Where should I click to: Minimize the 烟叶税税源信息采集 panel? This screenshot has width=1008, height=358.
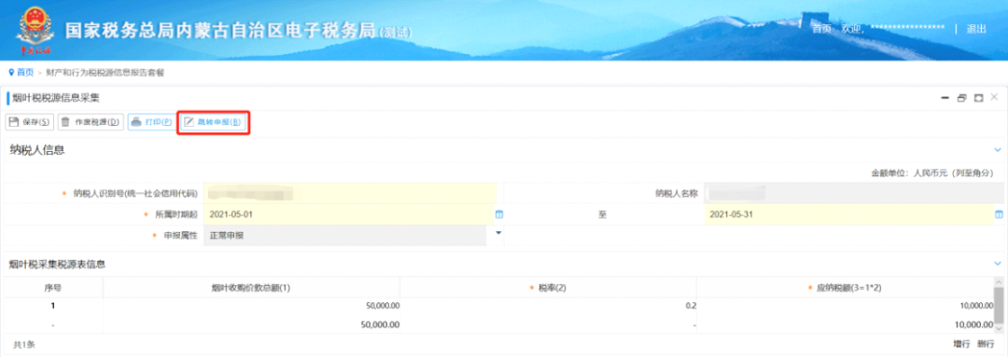(x=945, y=98)
